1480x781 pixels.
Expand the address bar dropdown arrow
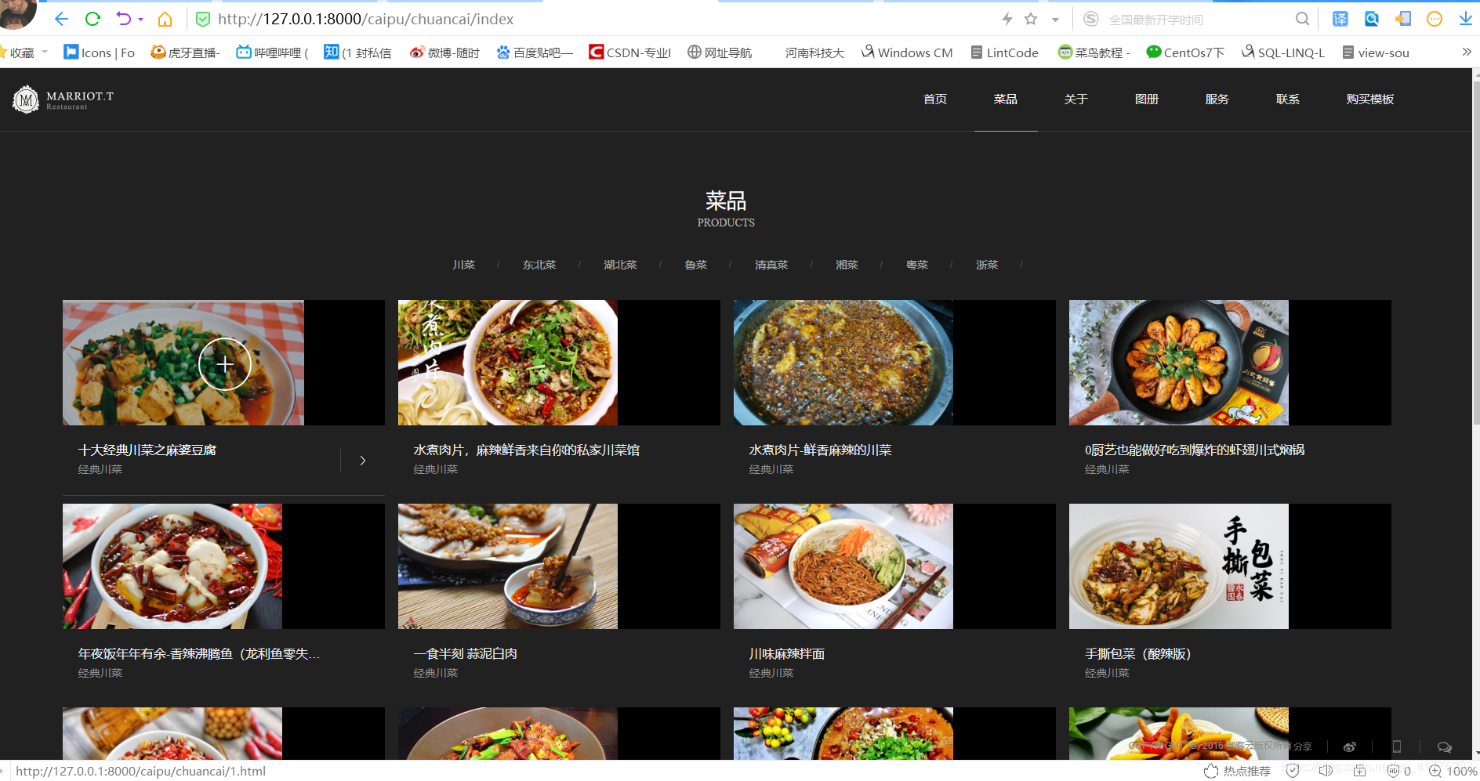(x=1056, y=20)
